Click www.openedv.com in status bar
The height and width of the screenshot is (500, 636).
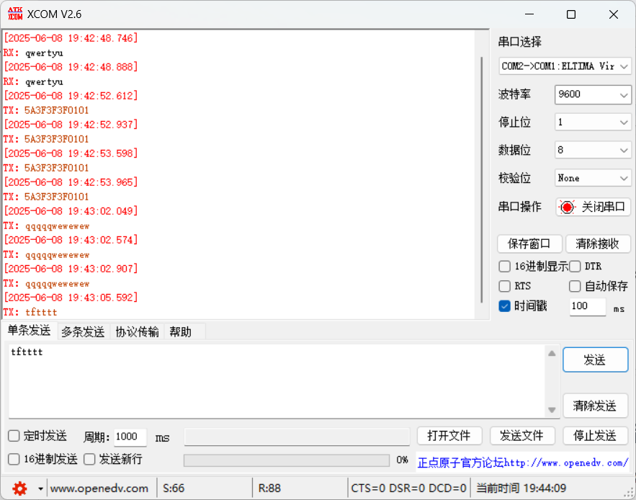tap(99, 488)
